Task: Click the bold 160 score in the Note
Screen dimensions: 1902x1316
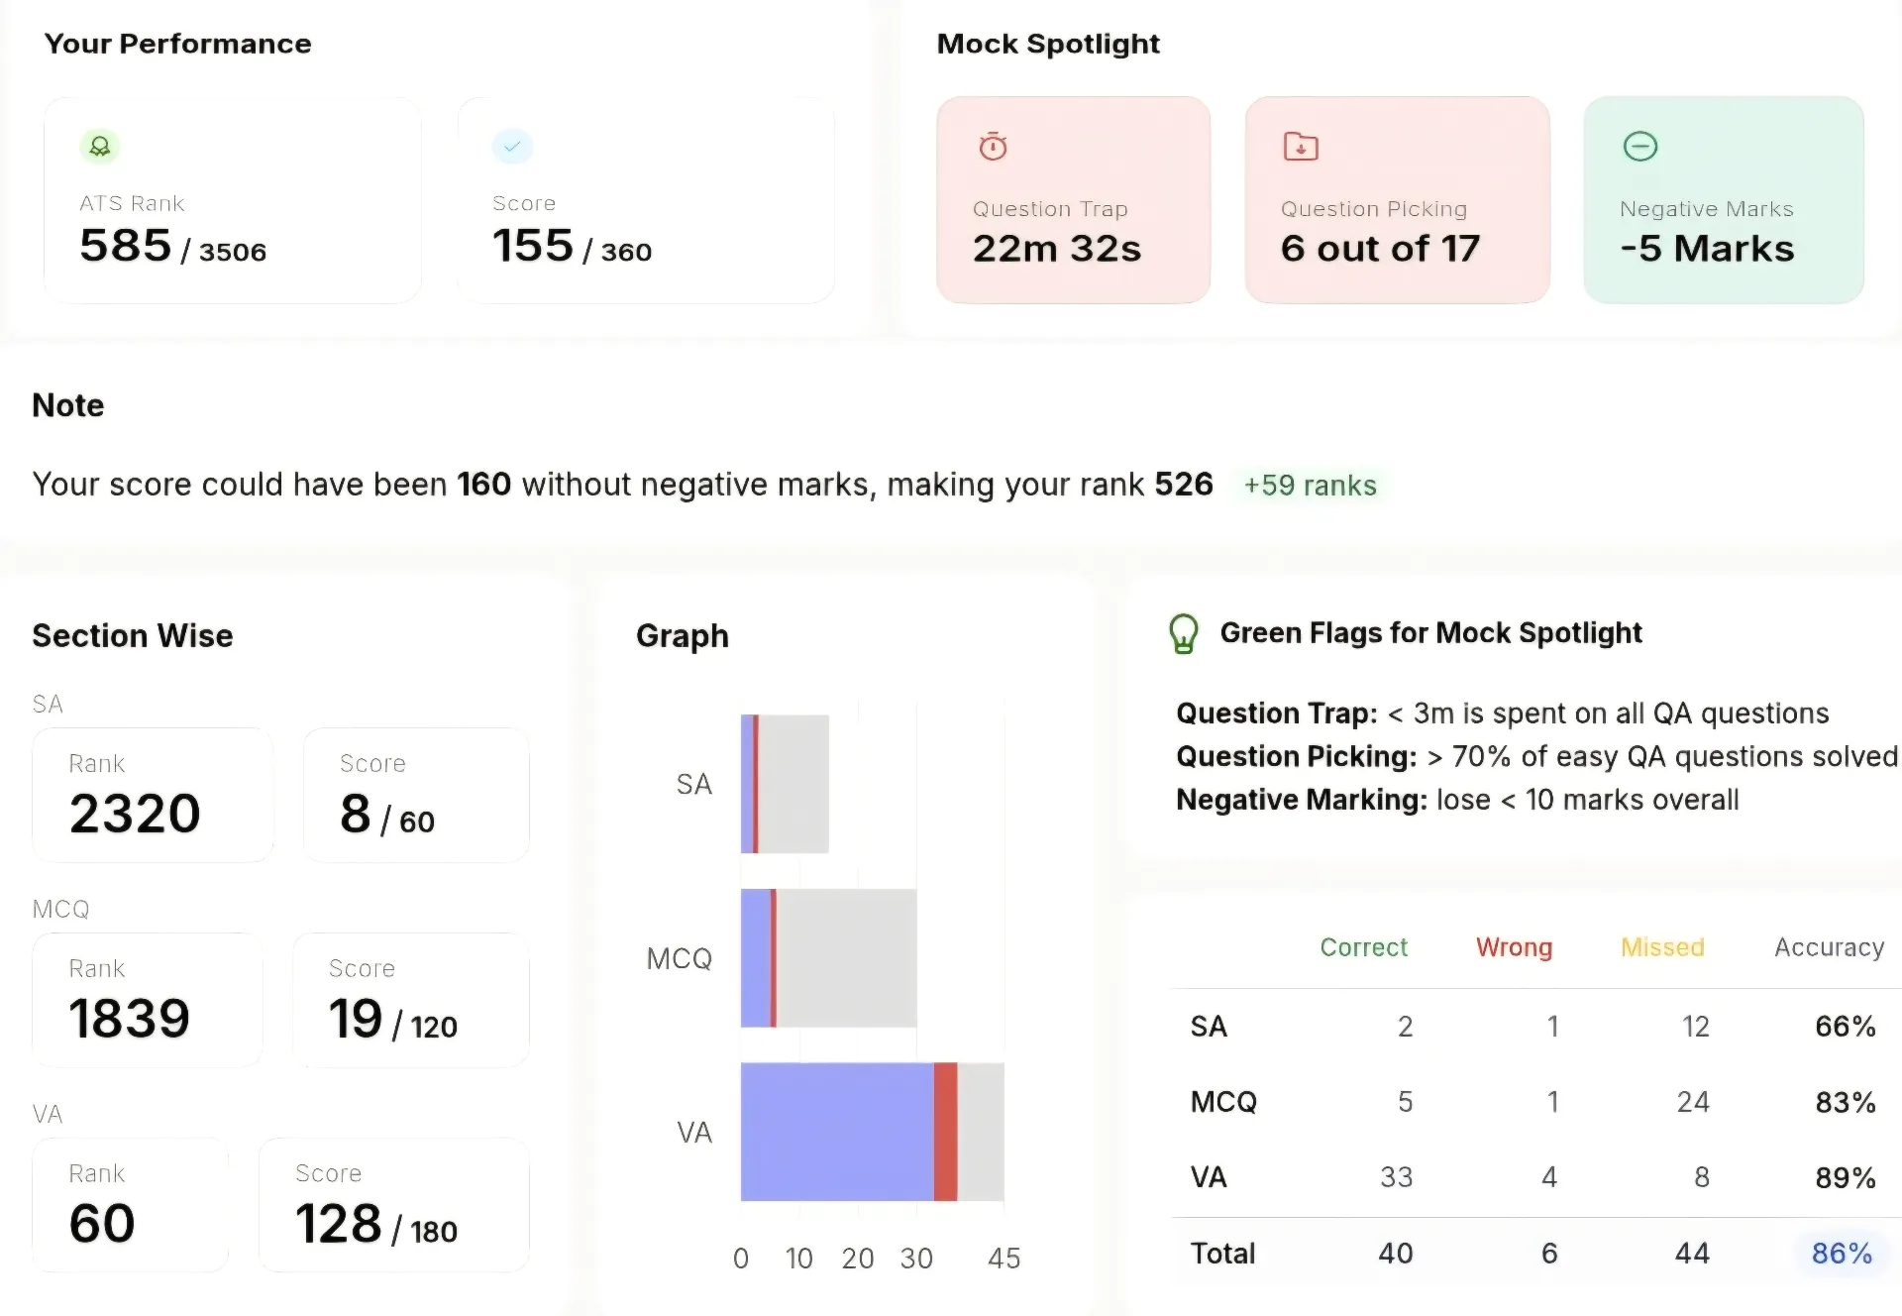Action: coord(483,484)
